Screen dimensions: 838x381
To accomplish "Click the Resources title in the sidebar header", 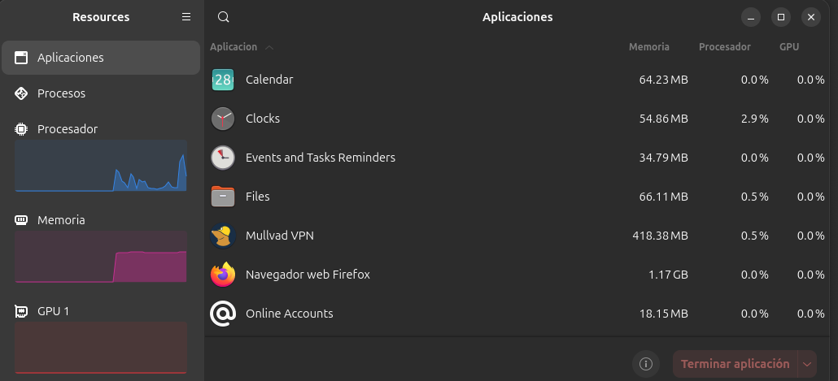I will (x=101, y=17).
